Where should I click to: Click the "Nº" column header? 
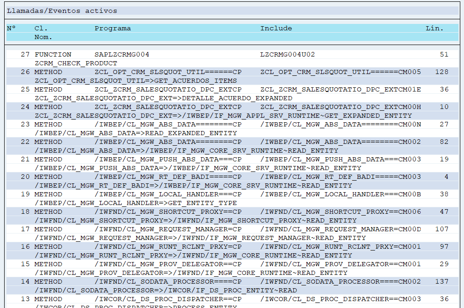click(x=12, y=29)
